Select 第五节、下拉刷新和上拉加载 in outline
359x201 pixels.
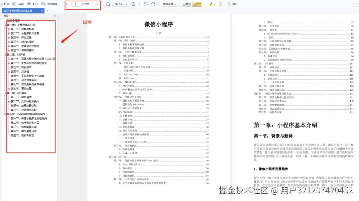pos(28,76)
